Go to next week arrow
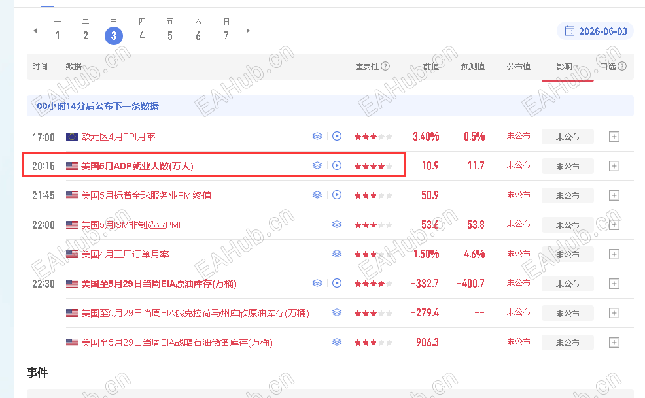Image resolution: width=645 pixels, height=398 pixels. (248, 31)
